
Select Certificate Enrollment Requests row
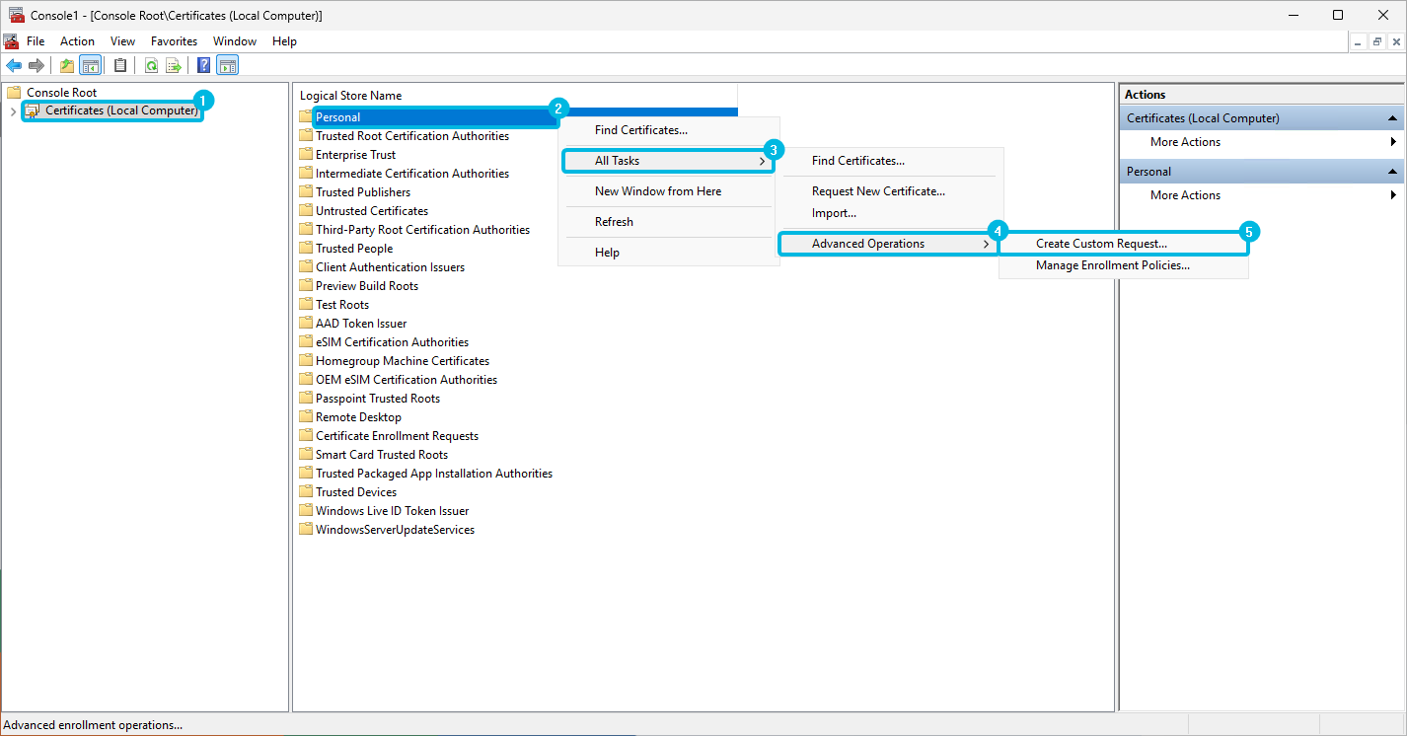389,436
